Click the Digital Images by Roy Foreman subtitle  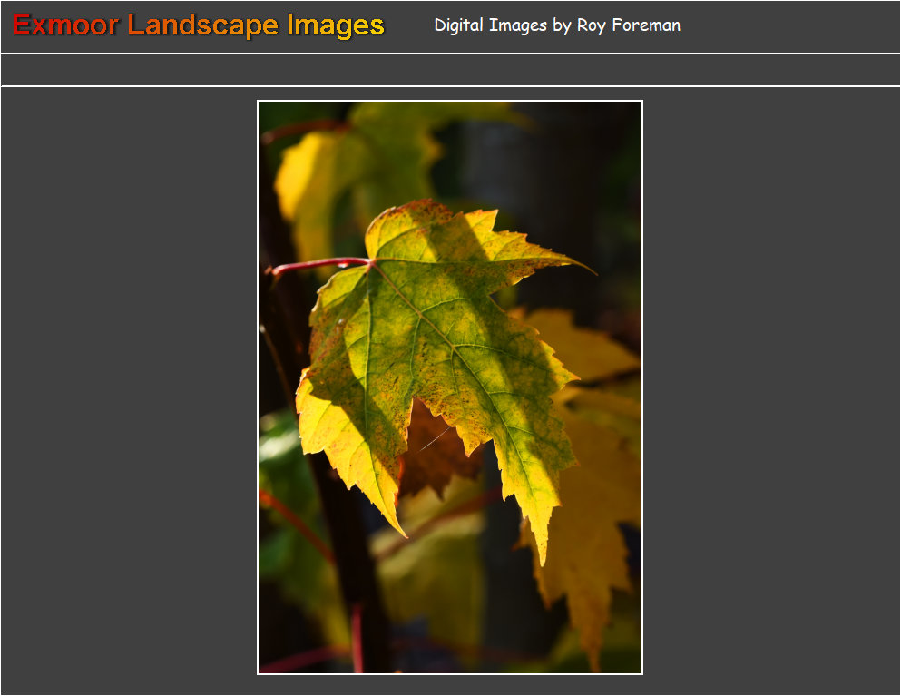pos(556,25)
